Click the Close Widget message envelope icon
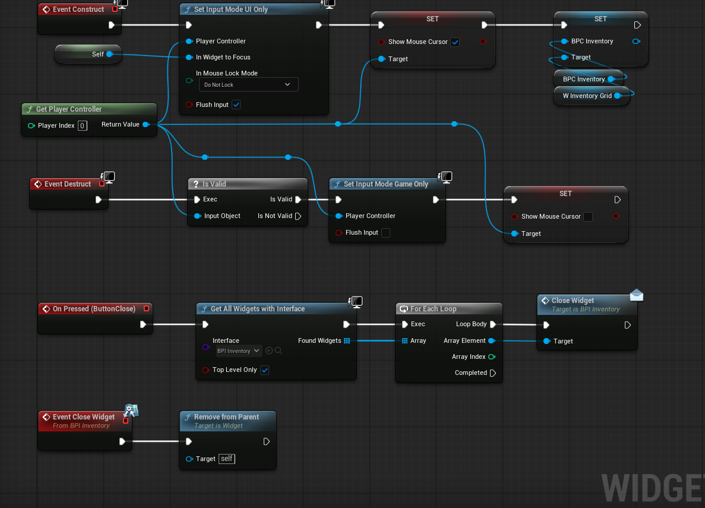The width and height of the screenshot is (705, 508). point(637,295)
